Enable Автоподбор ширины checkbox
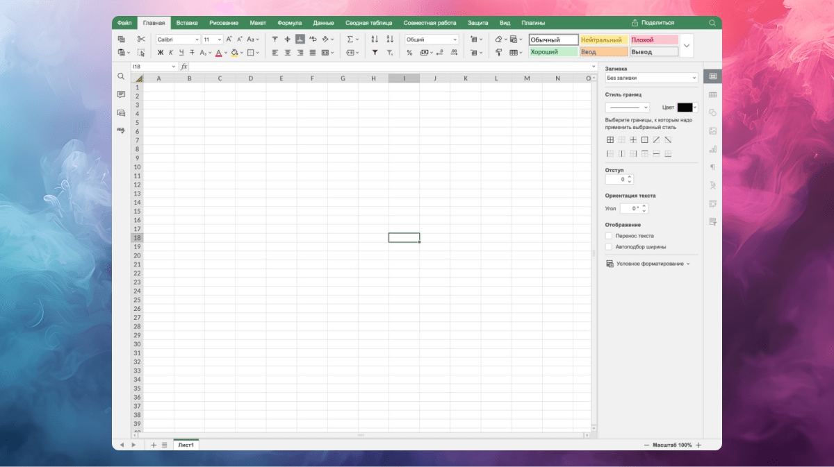834x467 pixels. click(609, 246)
